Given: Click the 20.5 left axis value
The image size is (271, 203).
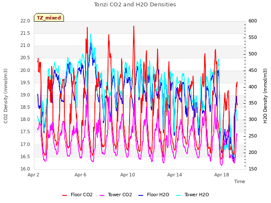Looking at the screenshot, I should [25, 58].
